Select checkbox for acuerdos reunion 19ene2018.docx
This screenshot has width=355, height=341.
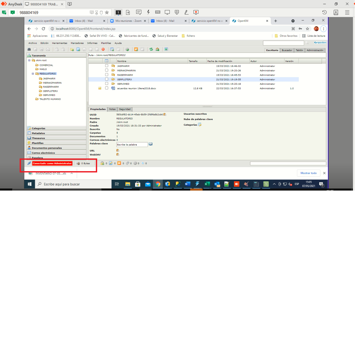tap(106, 88)
